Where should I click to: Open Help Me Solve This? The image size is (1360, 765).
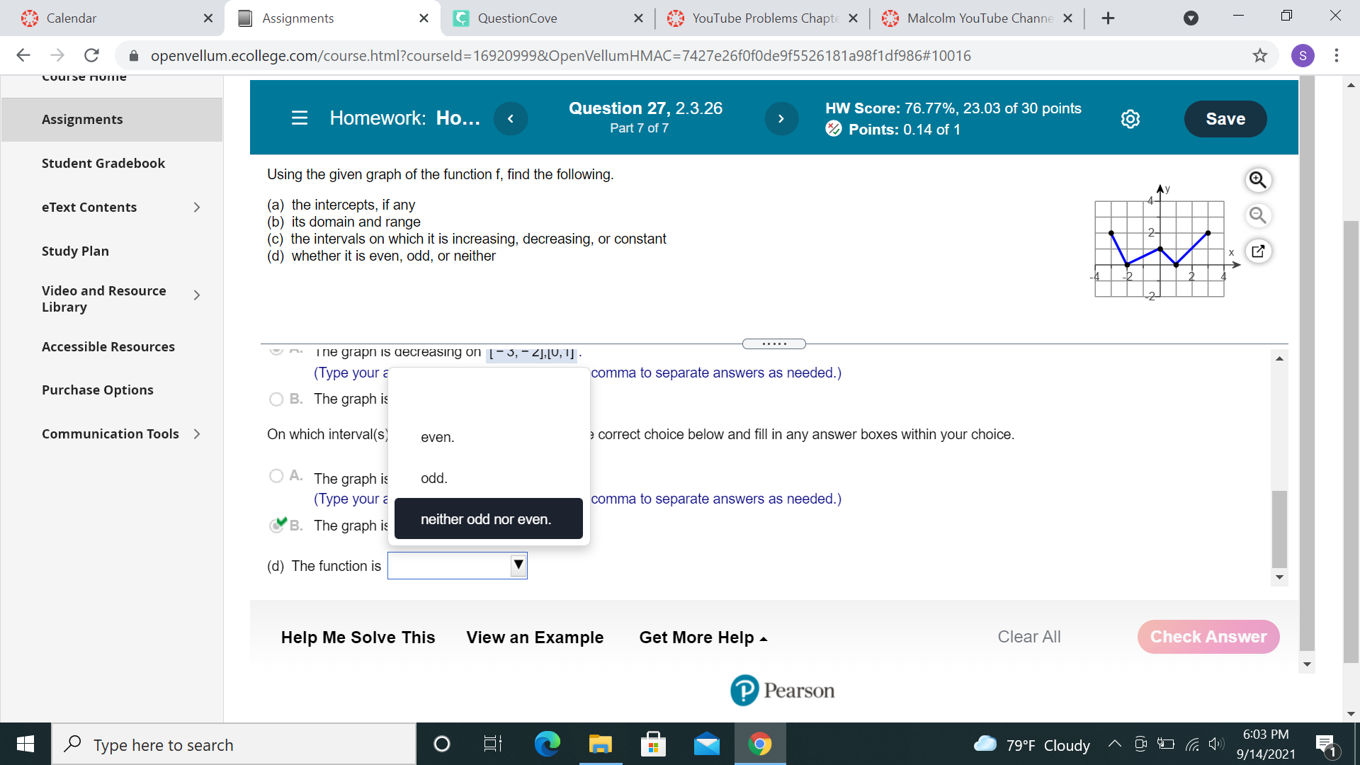coord(358,637)
